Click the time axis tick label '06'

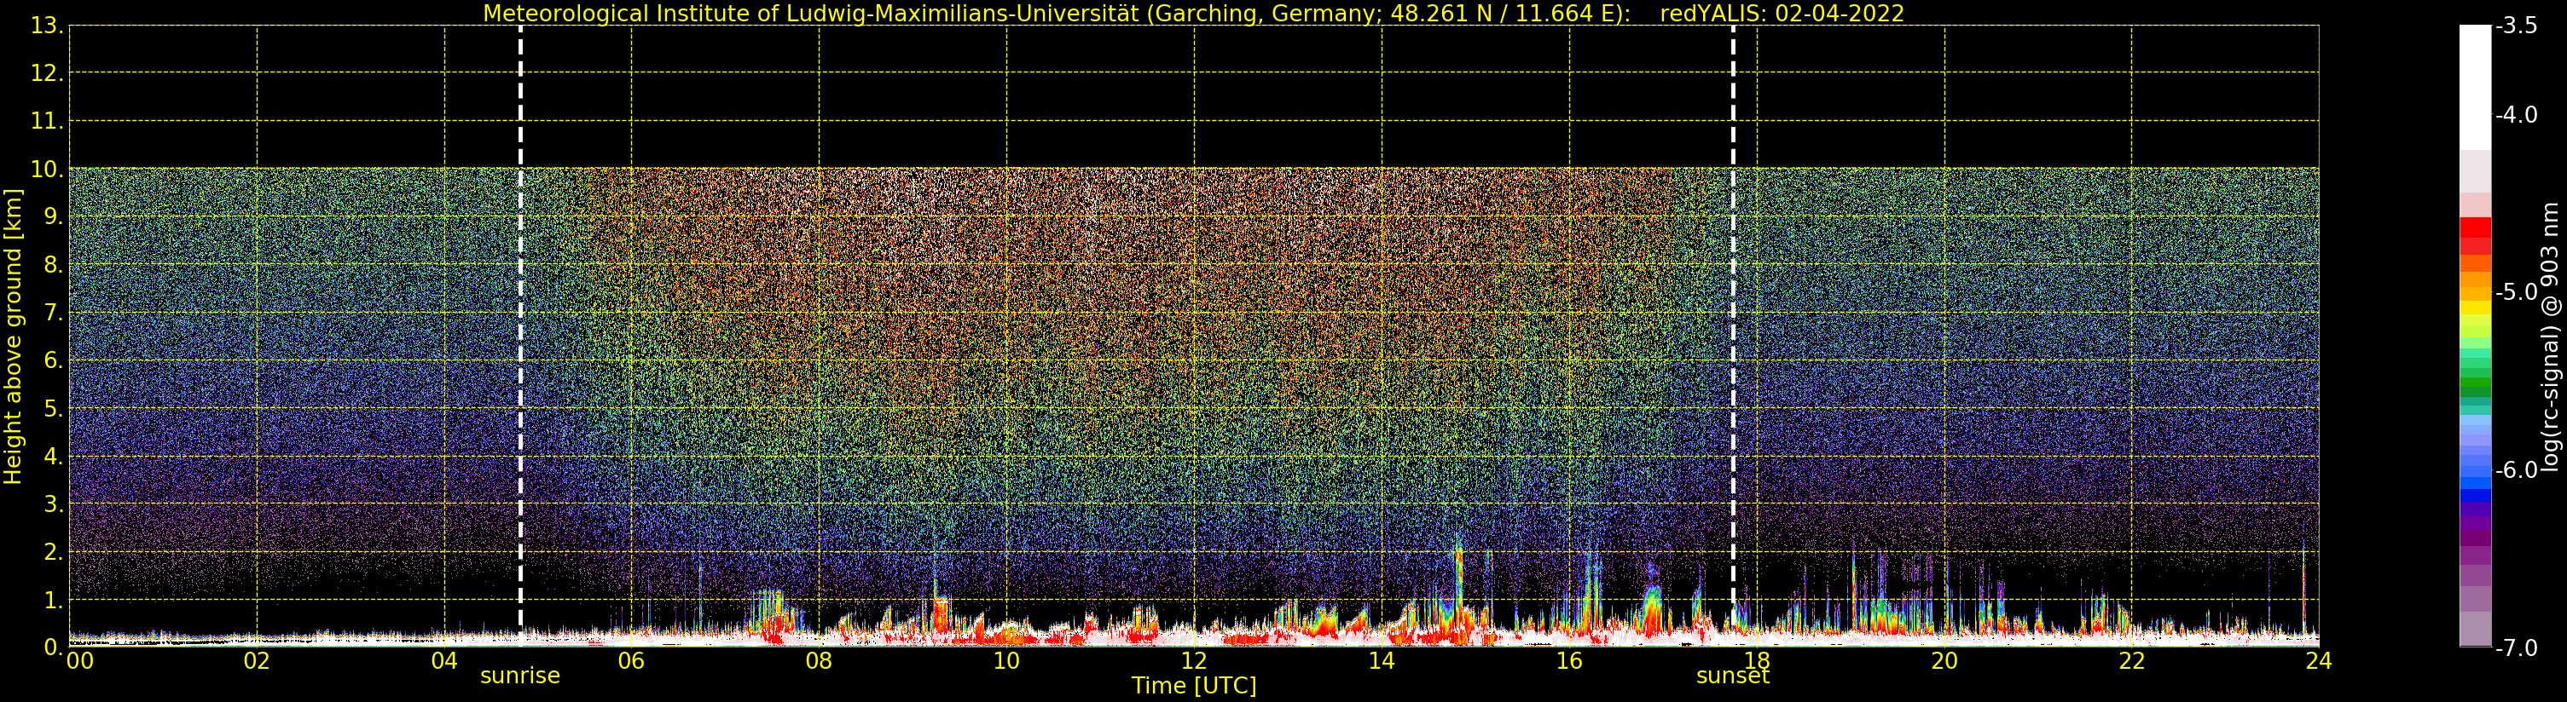pyautogui.click(x=632, y=661)
